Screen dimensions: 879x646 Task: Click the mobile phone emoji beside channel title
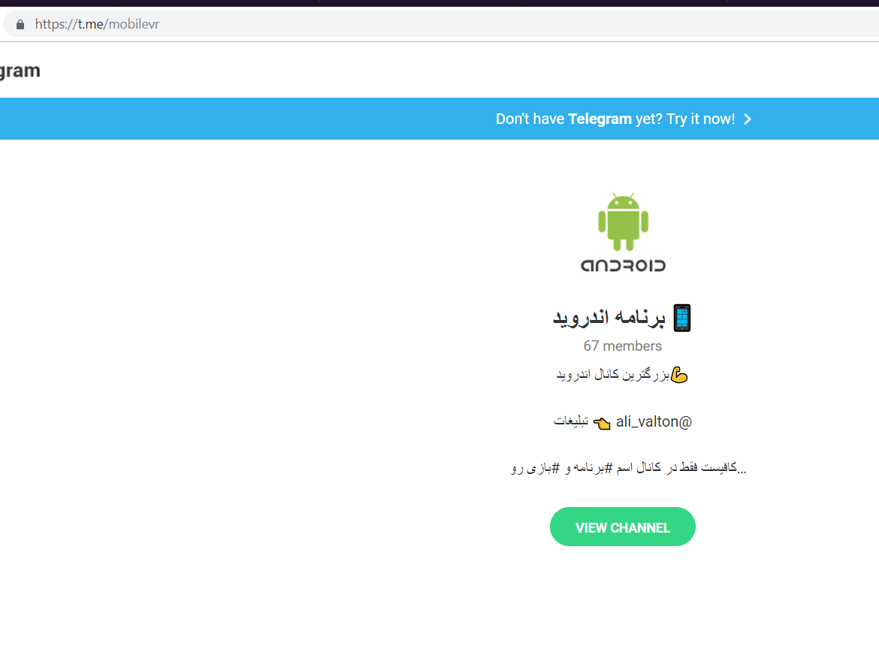[681, 318]
